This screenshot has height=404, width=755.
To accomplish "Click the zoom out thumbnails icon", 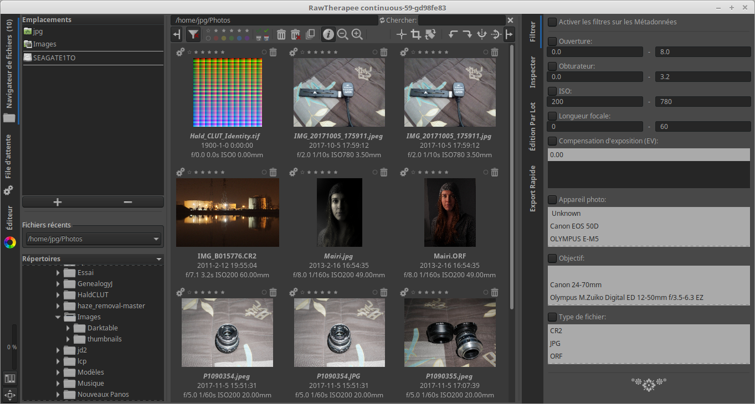I will [x=343, y=35].
